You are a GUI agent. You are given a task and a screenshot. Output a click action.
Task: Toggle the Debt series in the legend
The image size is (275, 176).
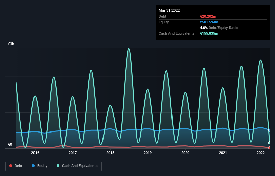pyautogui.click(x=16, y=166)
